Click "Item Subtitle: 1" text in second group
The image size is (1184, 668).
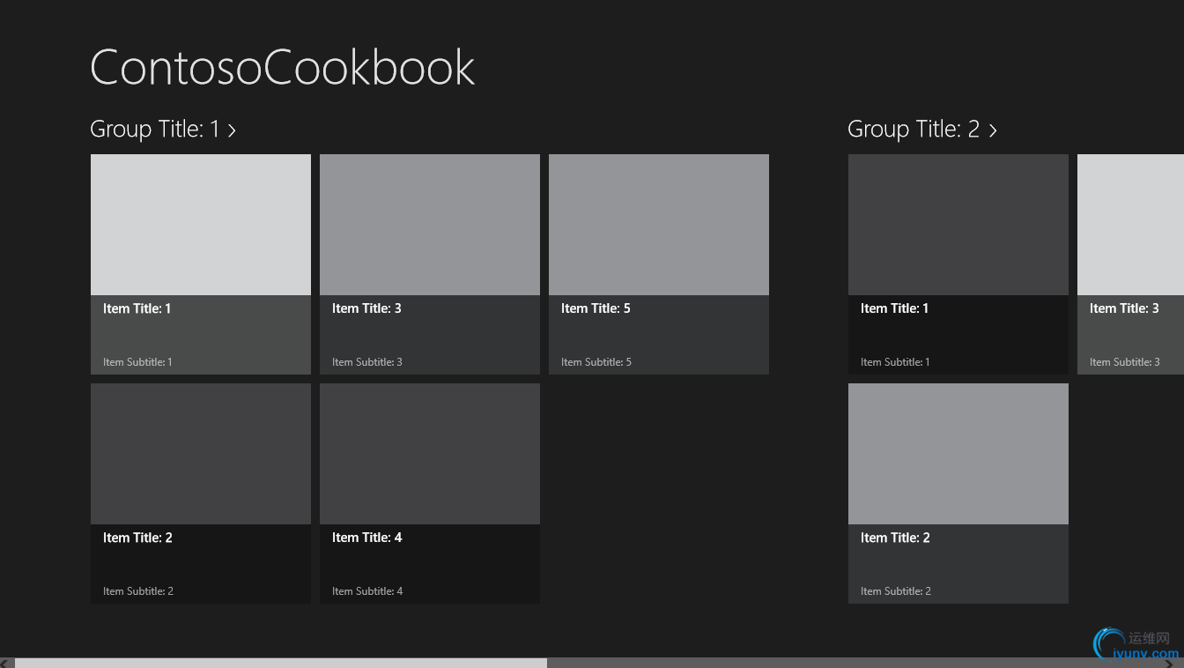[x=895, y=362]
